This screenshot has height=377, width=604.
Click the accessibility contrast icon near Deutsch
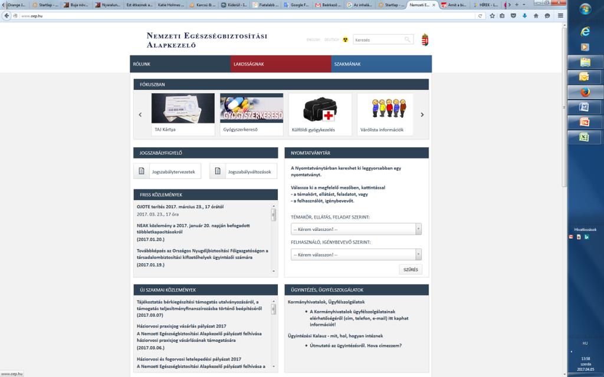(x=345, y=39)
